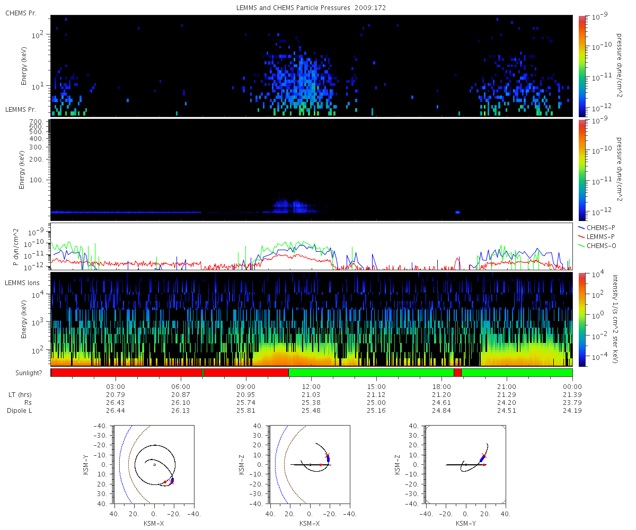Click the 03:00 time axis label
Image resolution: width=636 pixels, height=530 pixels.
pyautogui.click(x=116, y=386)
